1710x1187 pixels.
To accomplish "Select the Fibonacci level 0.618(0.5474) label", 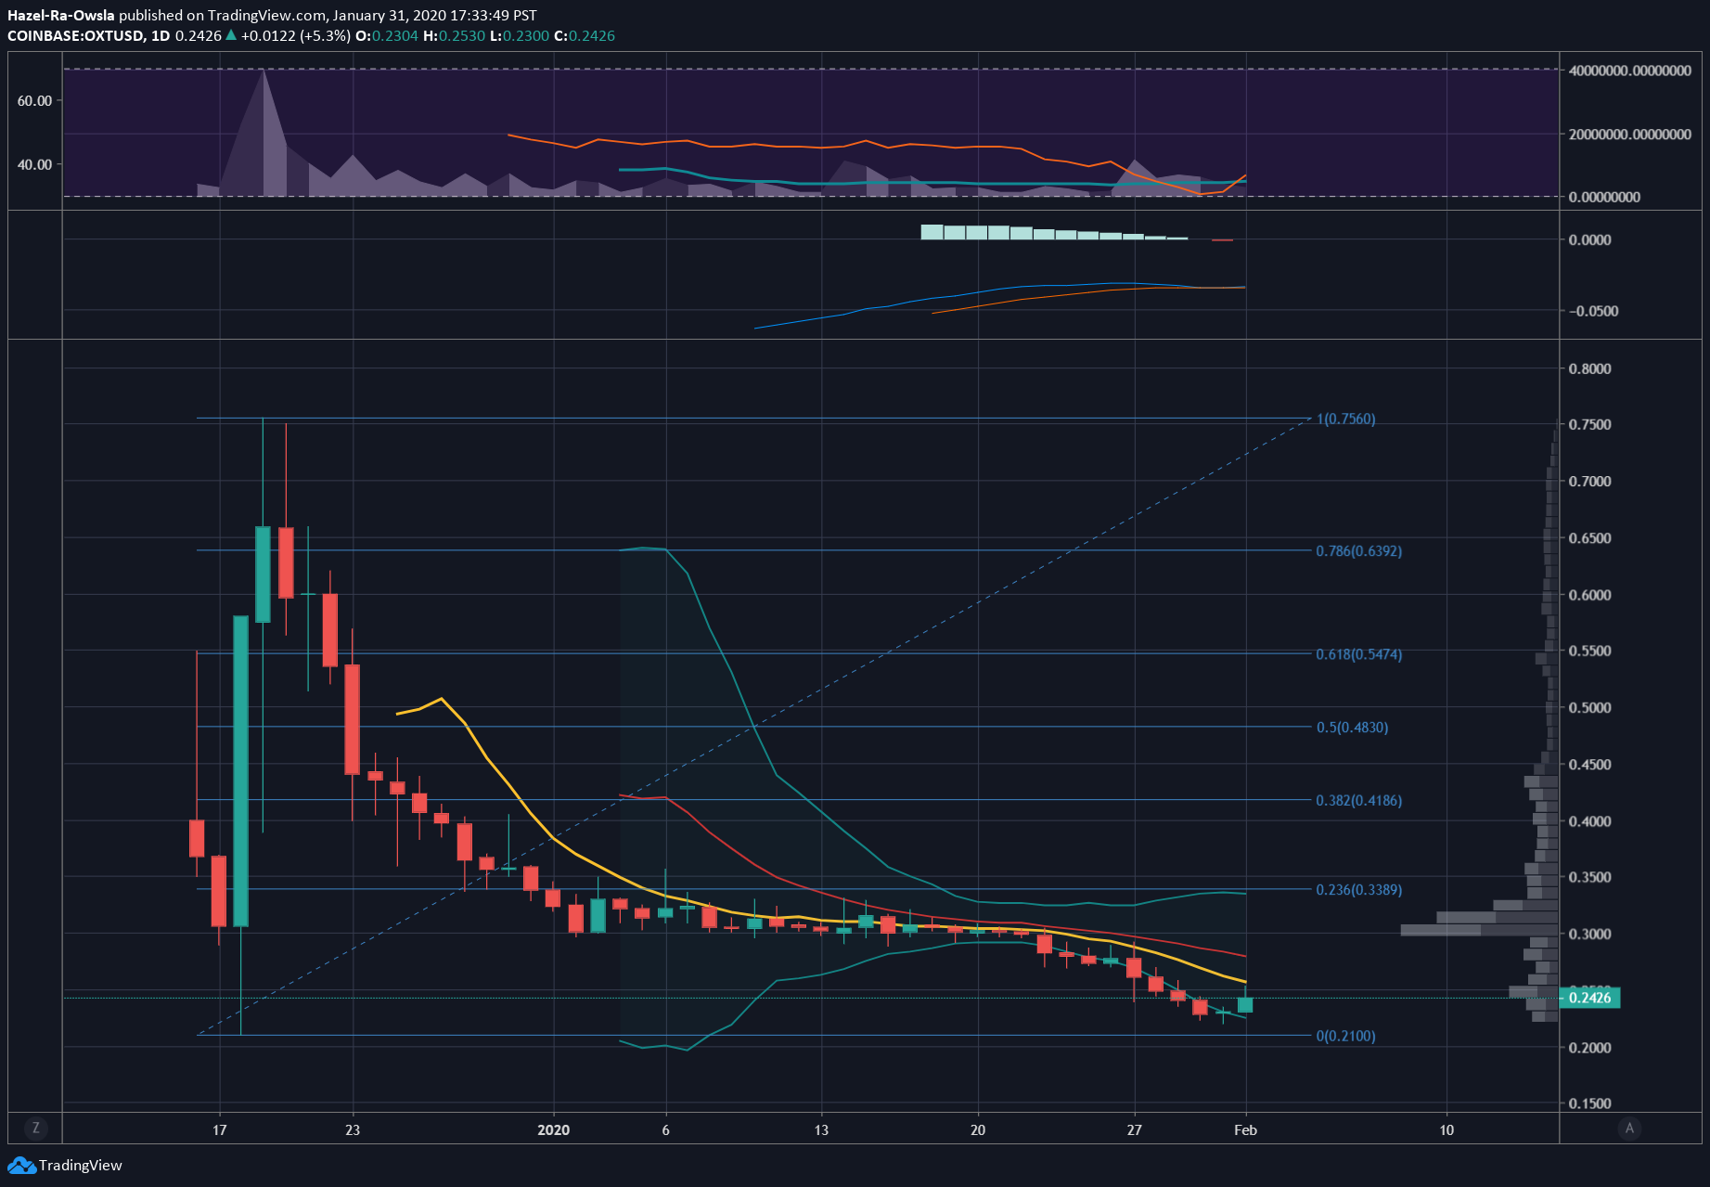I will point(1358,654).
